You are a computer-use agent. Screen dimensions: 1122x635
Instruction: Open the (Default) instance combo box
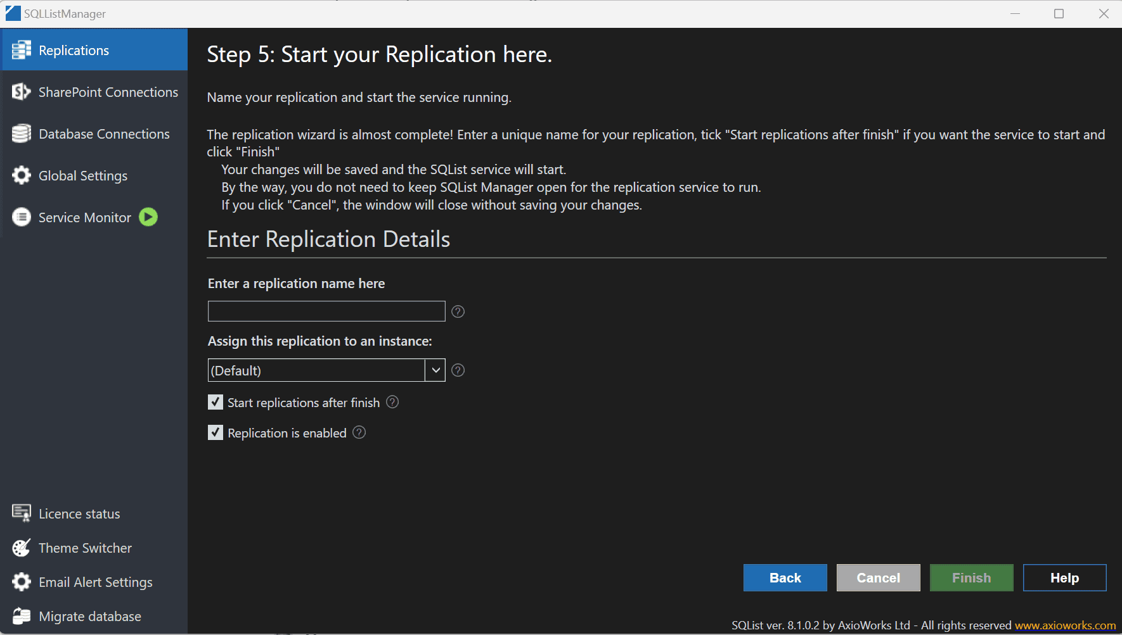pyautogui.click(x=316, y=370)
